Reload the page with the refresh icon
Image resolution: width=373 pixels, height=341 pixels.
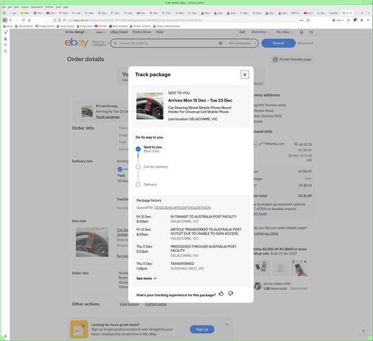(x=23, y=20)
